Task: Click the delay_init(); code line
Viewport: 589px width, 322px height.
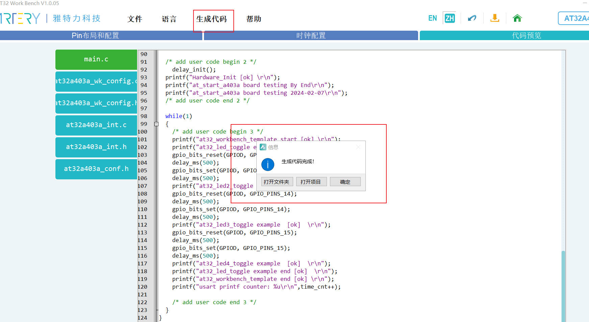Action: pos(194,69)
